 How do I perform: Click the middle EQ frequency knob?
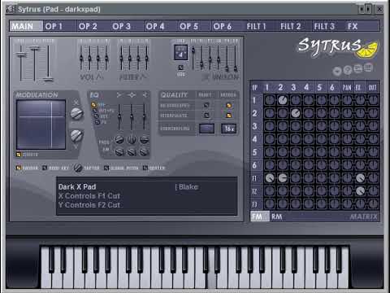point(132,140)
